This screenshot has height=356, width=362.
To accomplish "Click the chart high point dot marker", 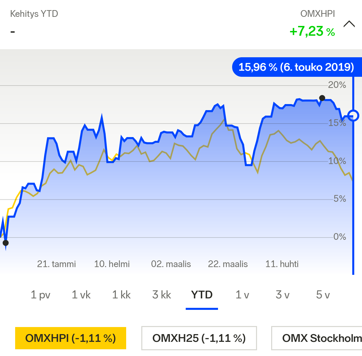I will point(322,98).
